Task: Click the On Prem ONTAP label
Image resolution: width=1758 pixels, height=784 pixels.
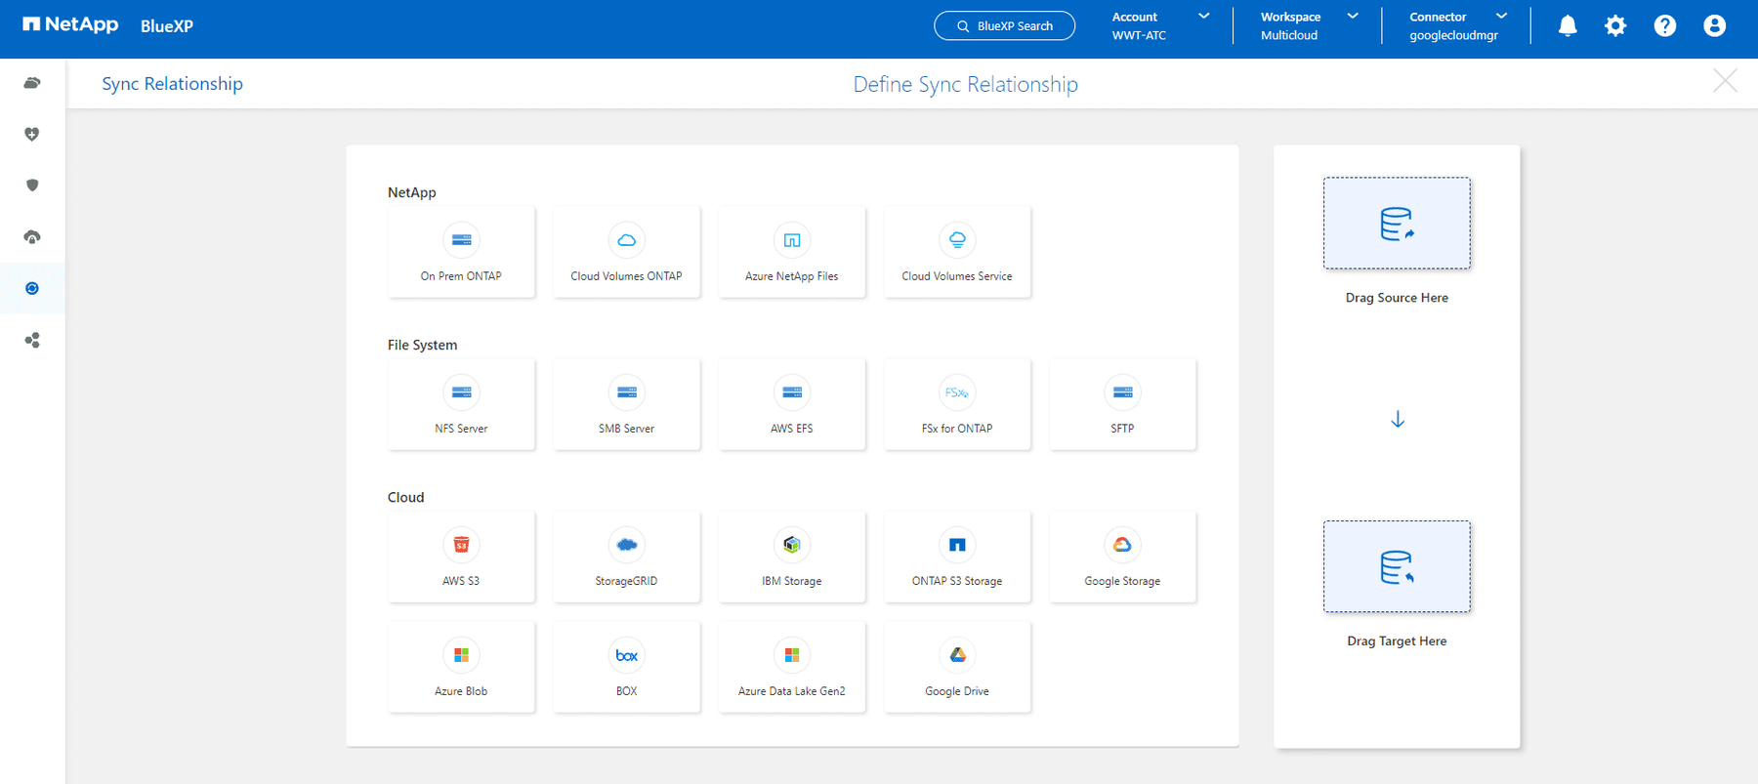Action: (461, 276)
